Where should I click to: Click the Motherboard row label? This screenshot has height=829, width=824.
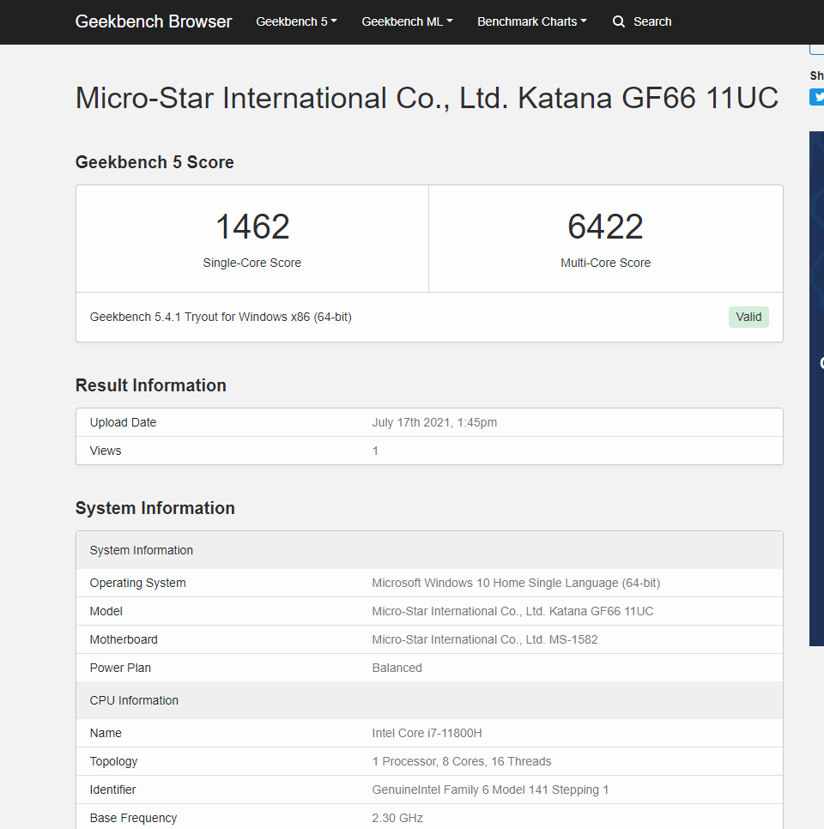[124, 639]
